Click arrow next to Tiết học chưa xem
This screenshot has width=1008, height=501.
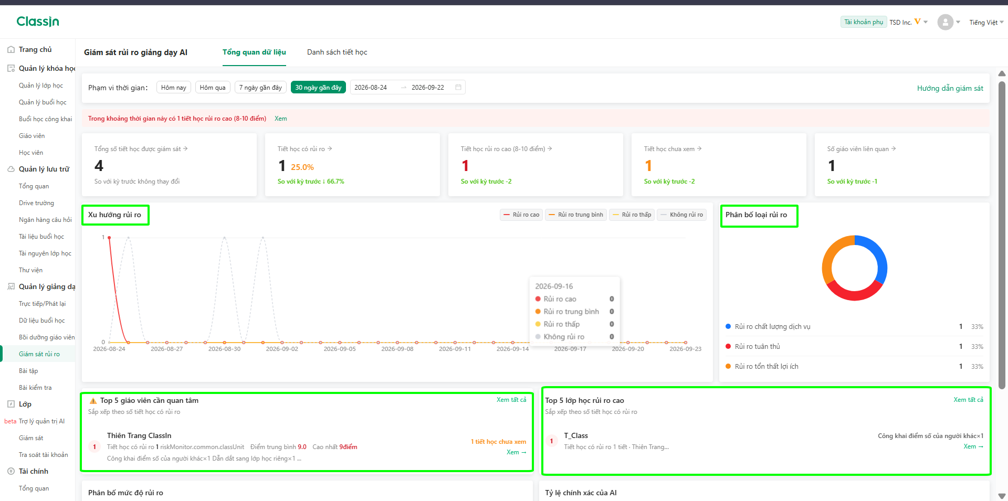coord(699,148)
